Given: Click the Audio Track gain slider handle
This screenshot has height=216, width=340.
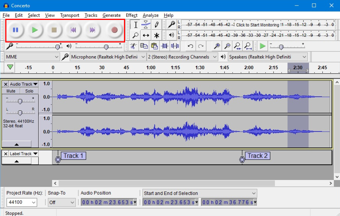Looking at the screenshot, I should point(20,101).
